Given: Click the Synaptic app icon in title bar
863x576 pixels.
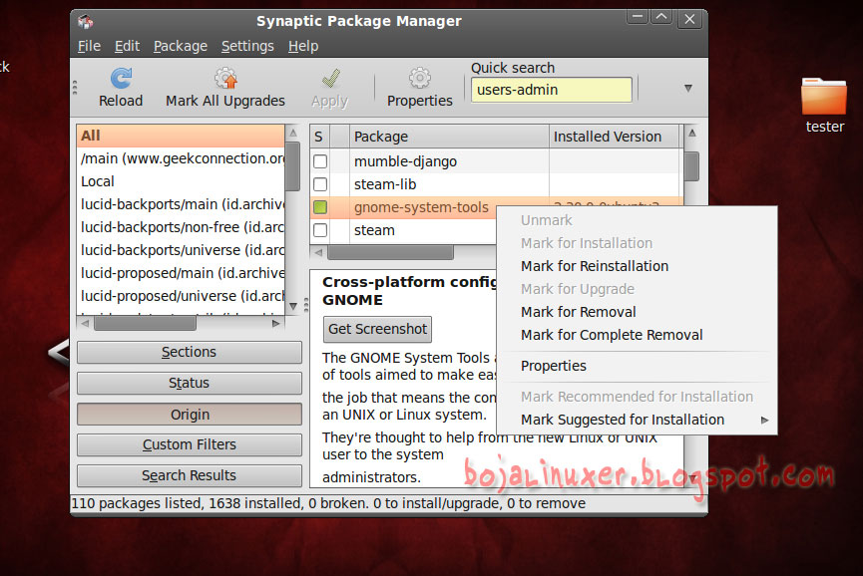Looking at the screenshot, I should click(85, 22).
